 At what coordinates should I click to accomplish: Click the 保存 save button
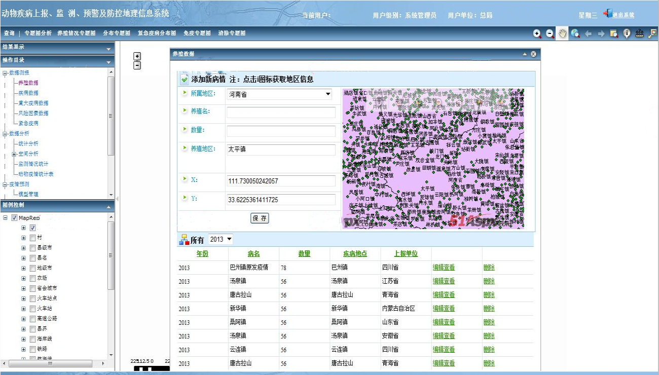[260, 218]
